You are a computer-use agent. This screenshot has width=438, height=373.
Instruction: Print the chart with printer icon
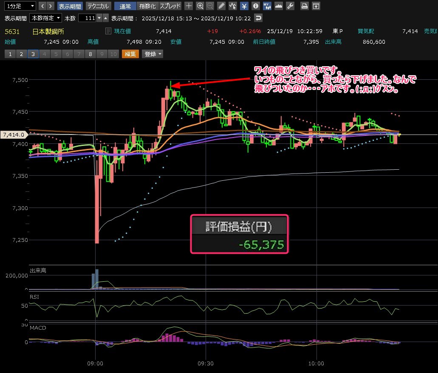[x=304, y=6]
